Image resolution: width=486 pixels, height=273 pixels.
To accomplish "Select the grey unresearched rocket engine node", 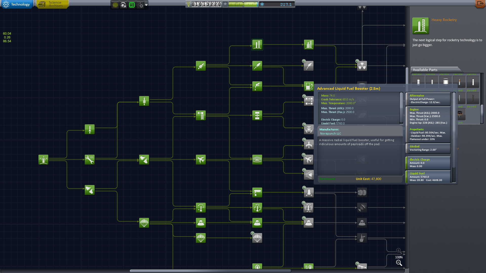I will pyautogui.click(x=309, y=66).
